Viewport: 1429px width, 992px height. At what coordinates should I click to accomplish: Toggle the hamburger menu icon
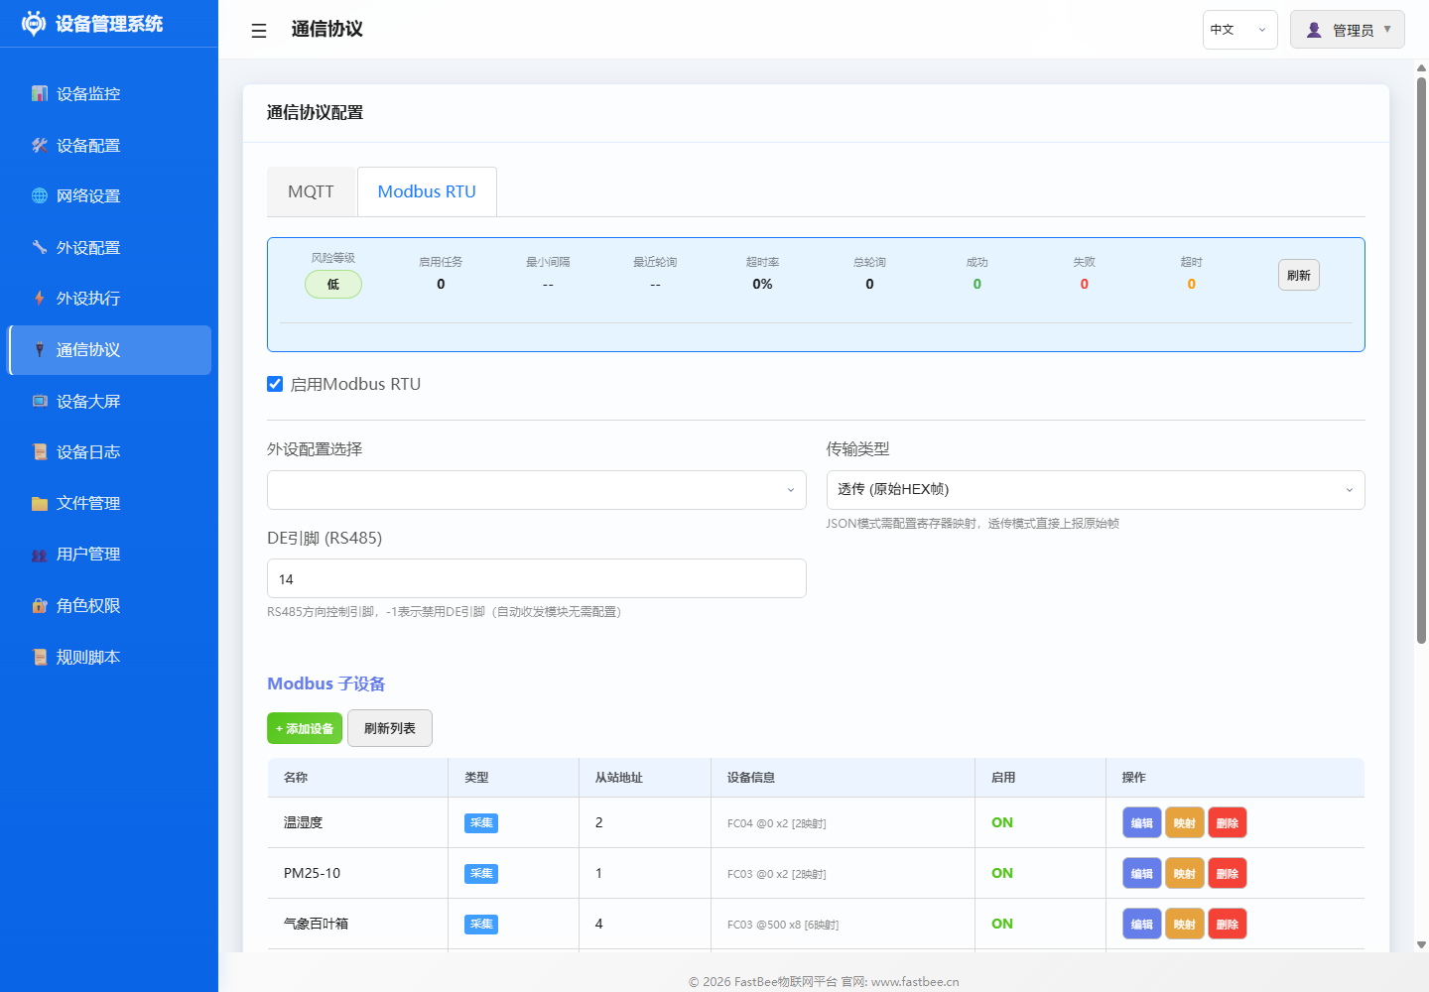[259, 31]
